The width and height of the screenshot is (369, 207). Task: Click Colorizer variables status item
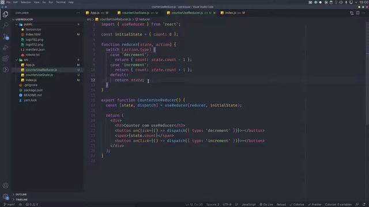[338, 205]
